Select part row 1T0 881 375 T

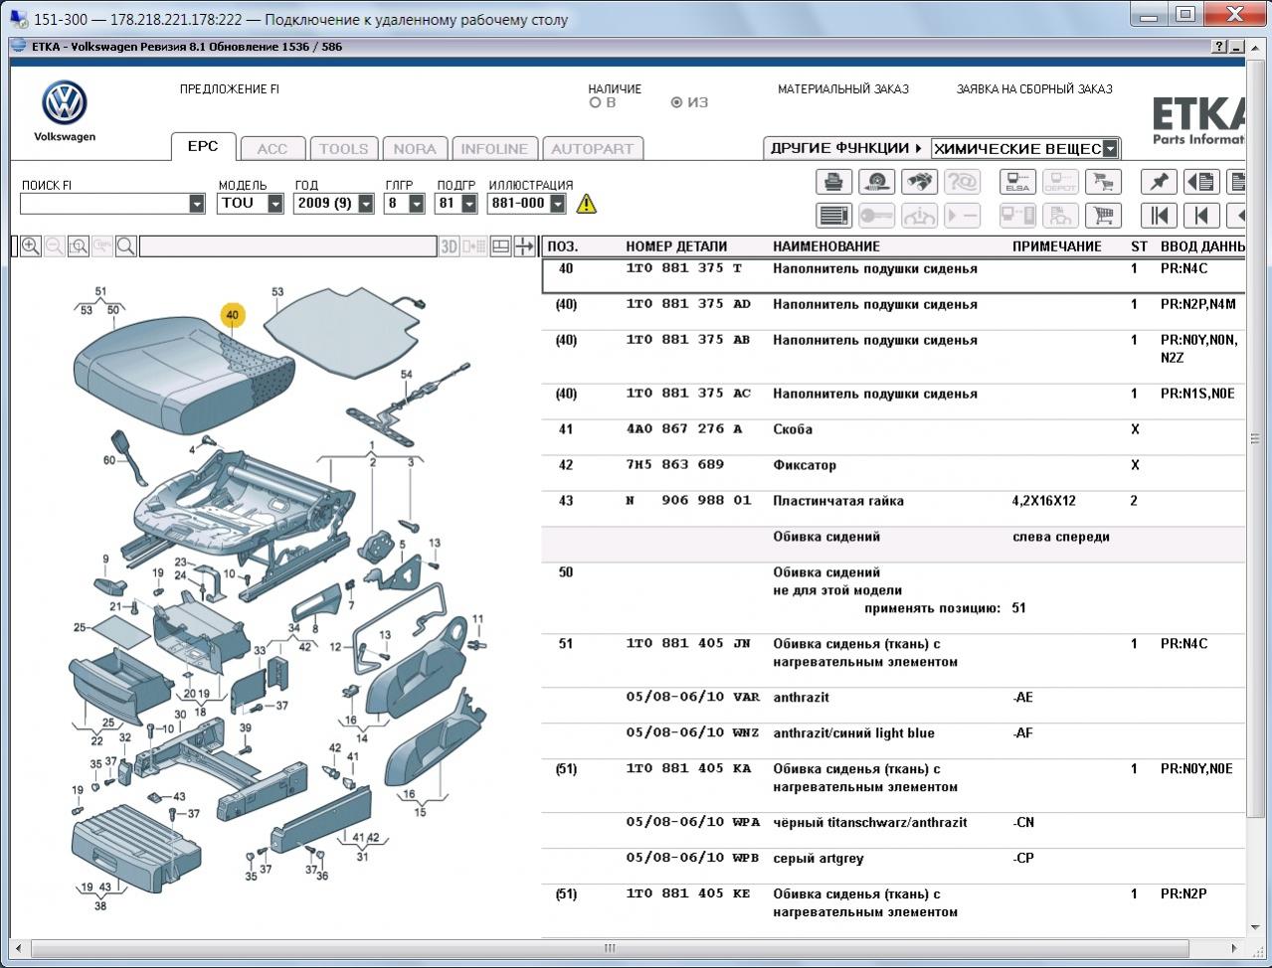(893, 275)
